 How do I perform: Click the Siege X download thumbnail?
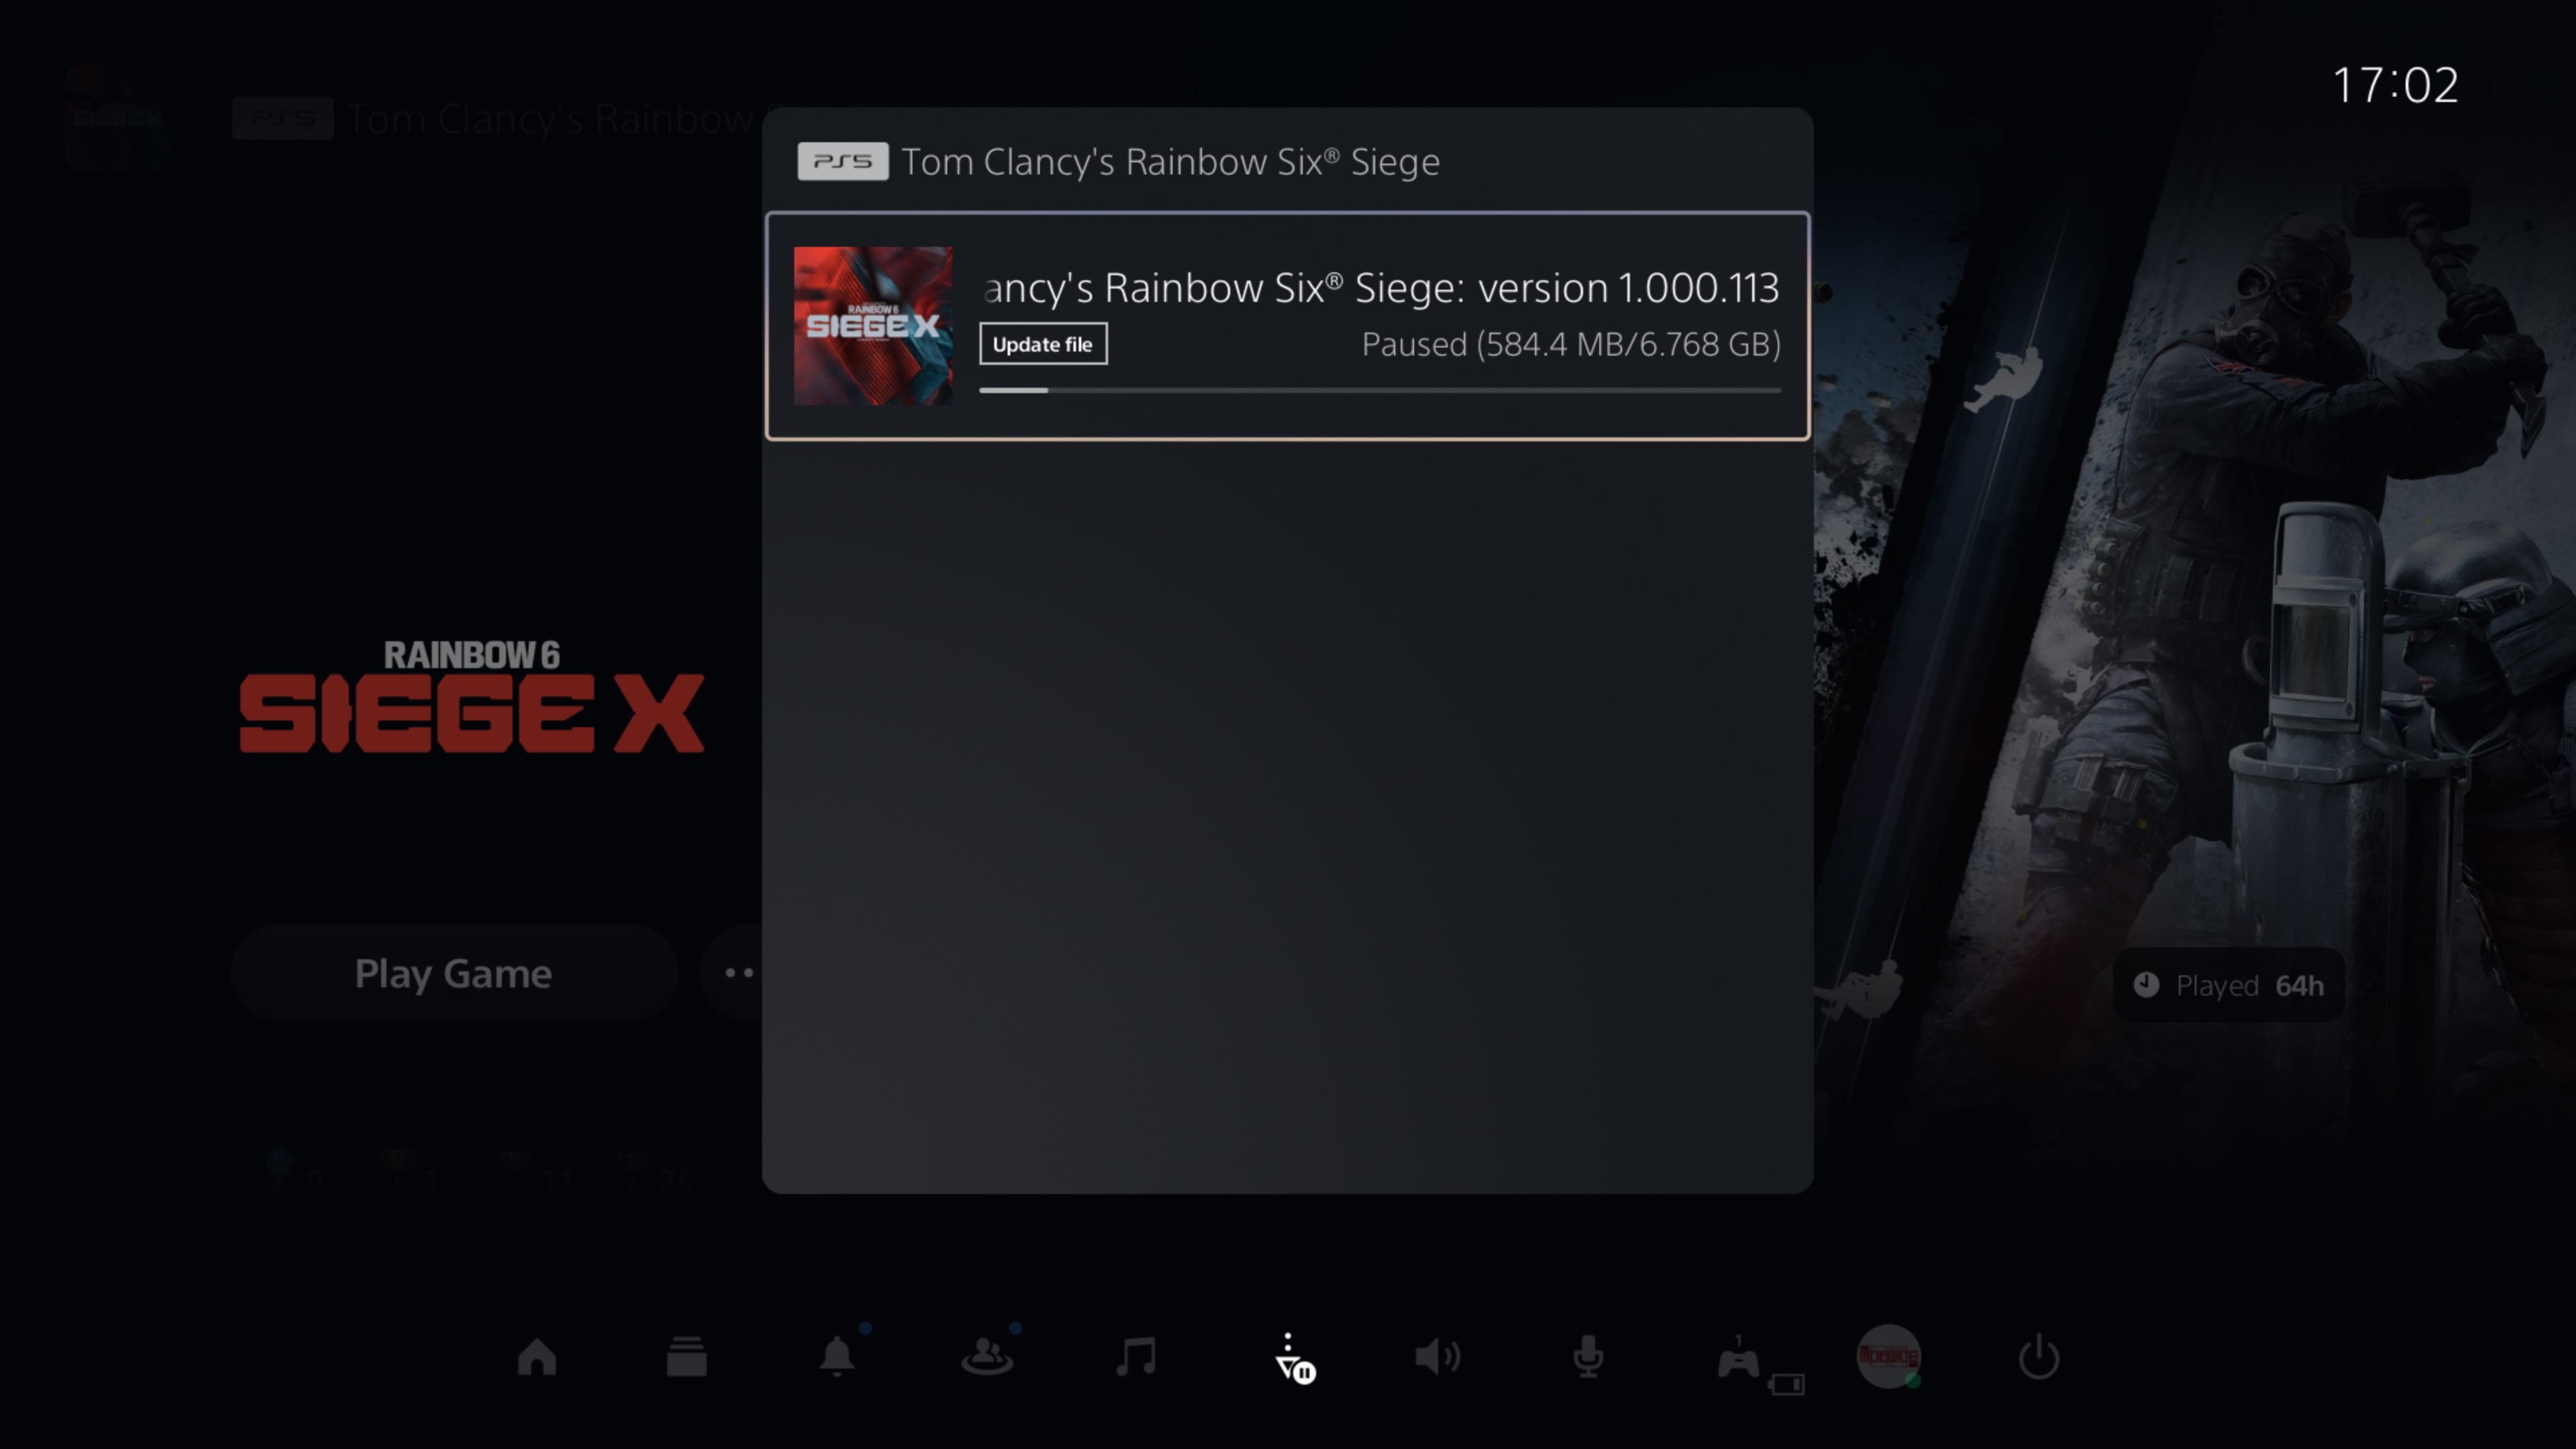pos(873,326)
